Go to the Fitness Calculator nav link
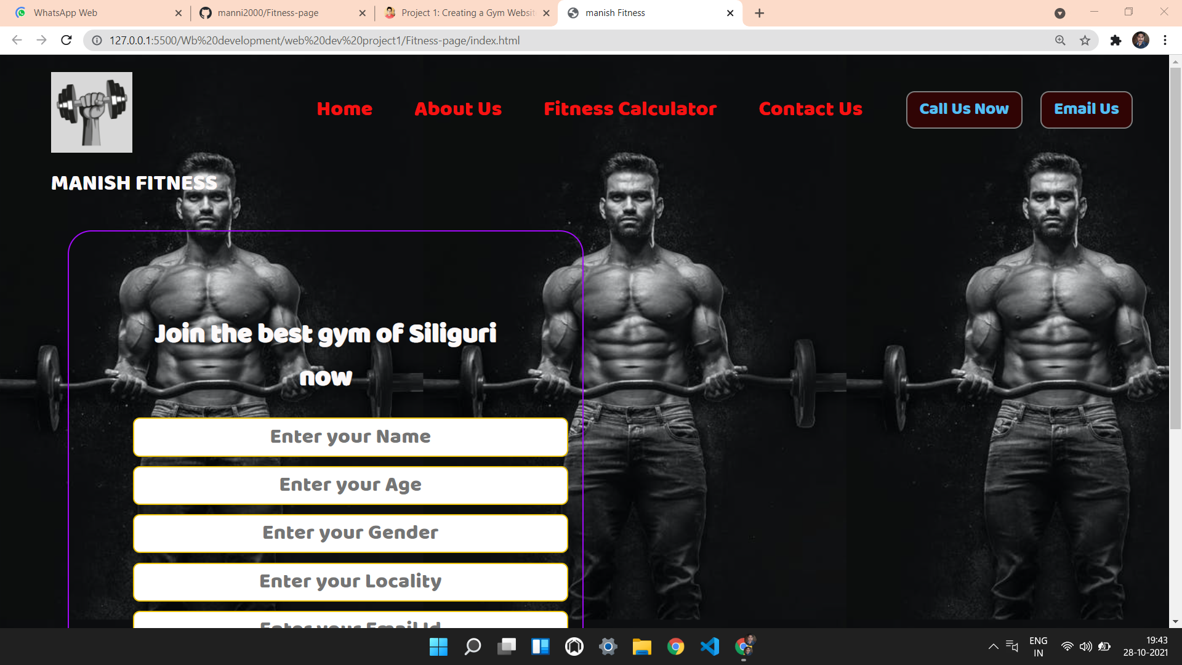This screenshot has width=1182, height=665. point(630,109)
